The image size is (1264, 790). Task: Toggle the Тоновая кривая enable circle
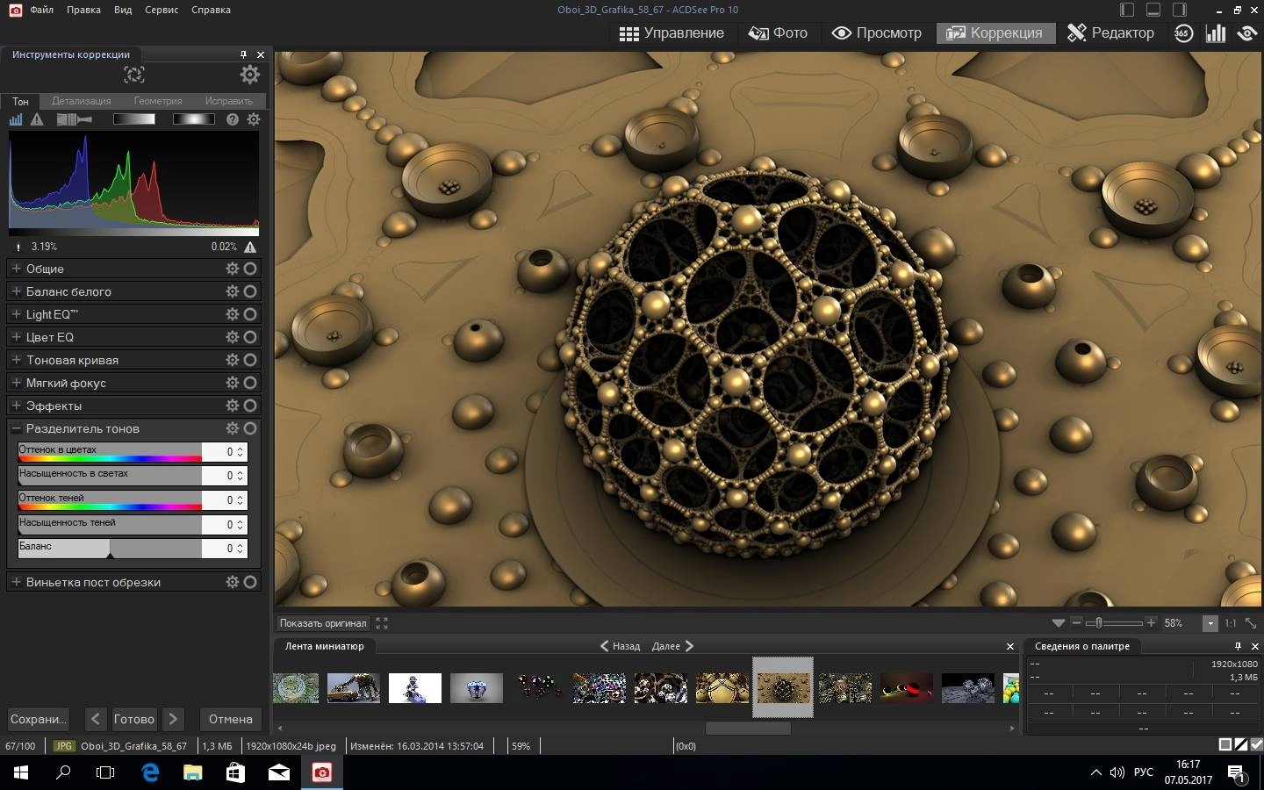point(250,360)
